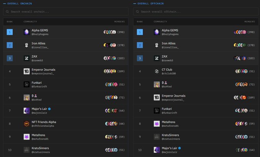Open @br4ted avatar in offchain list
The width and height of the screenshot is (260, 157).
(x=157, y=84)
